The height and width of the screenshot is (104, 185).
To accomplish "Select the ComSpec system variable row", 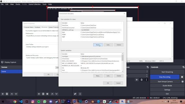I will (91, 56).
